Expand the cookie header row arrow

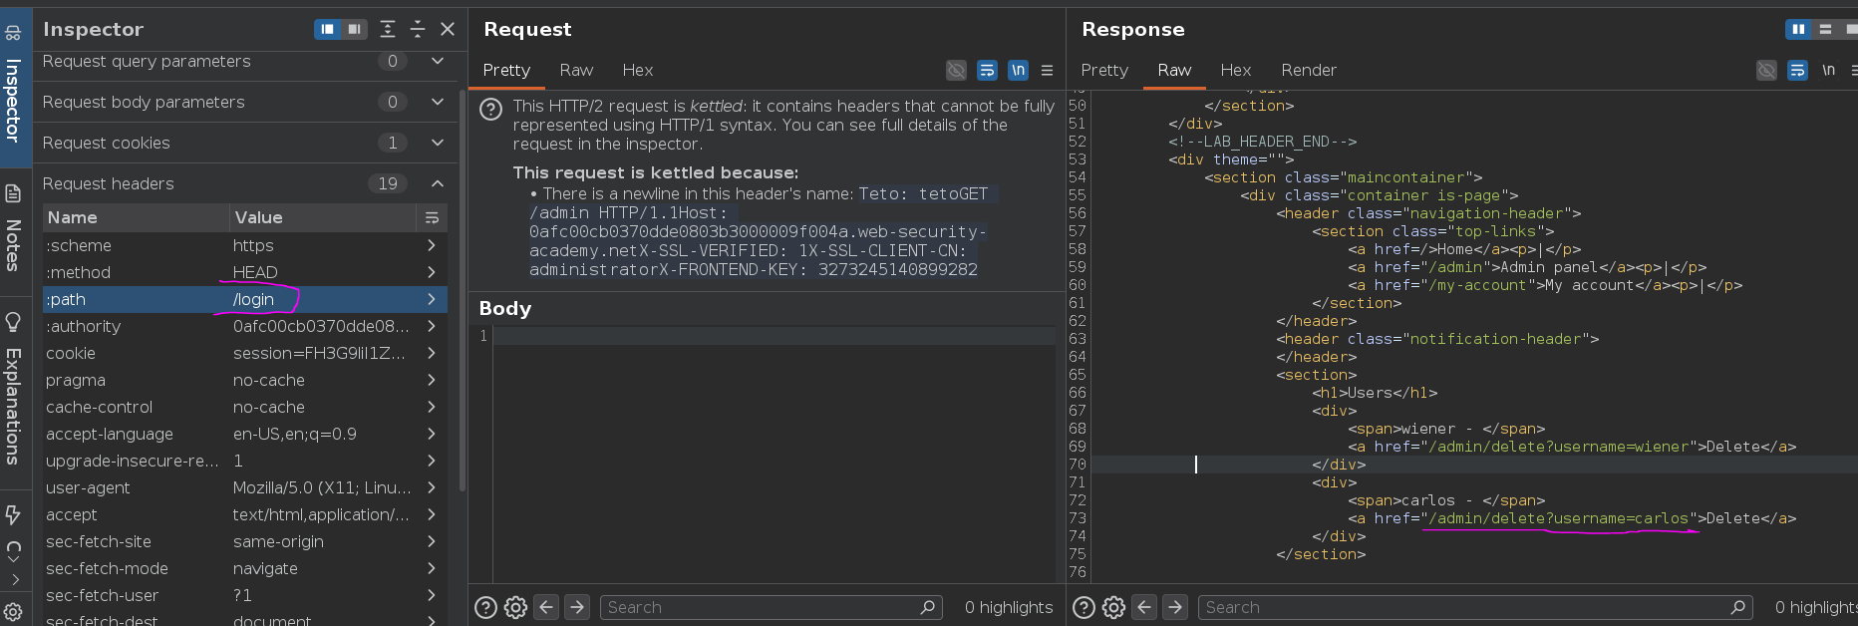point(432,353)
